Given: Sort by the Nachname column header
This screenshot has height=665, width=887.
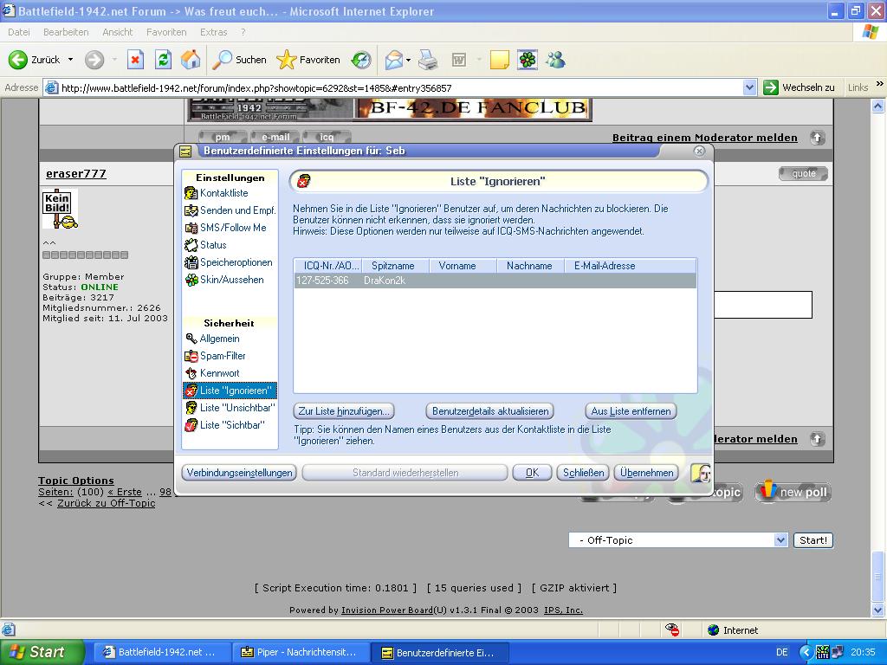Looking at the screenshot, I should (x=531, y=266).
